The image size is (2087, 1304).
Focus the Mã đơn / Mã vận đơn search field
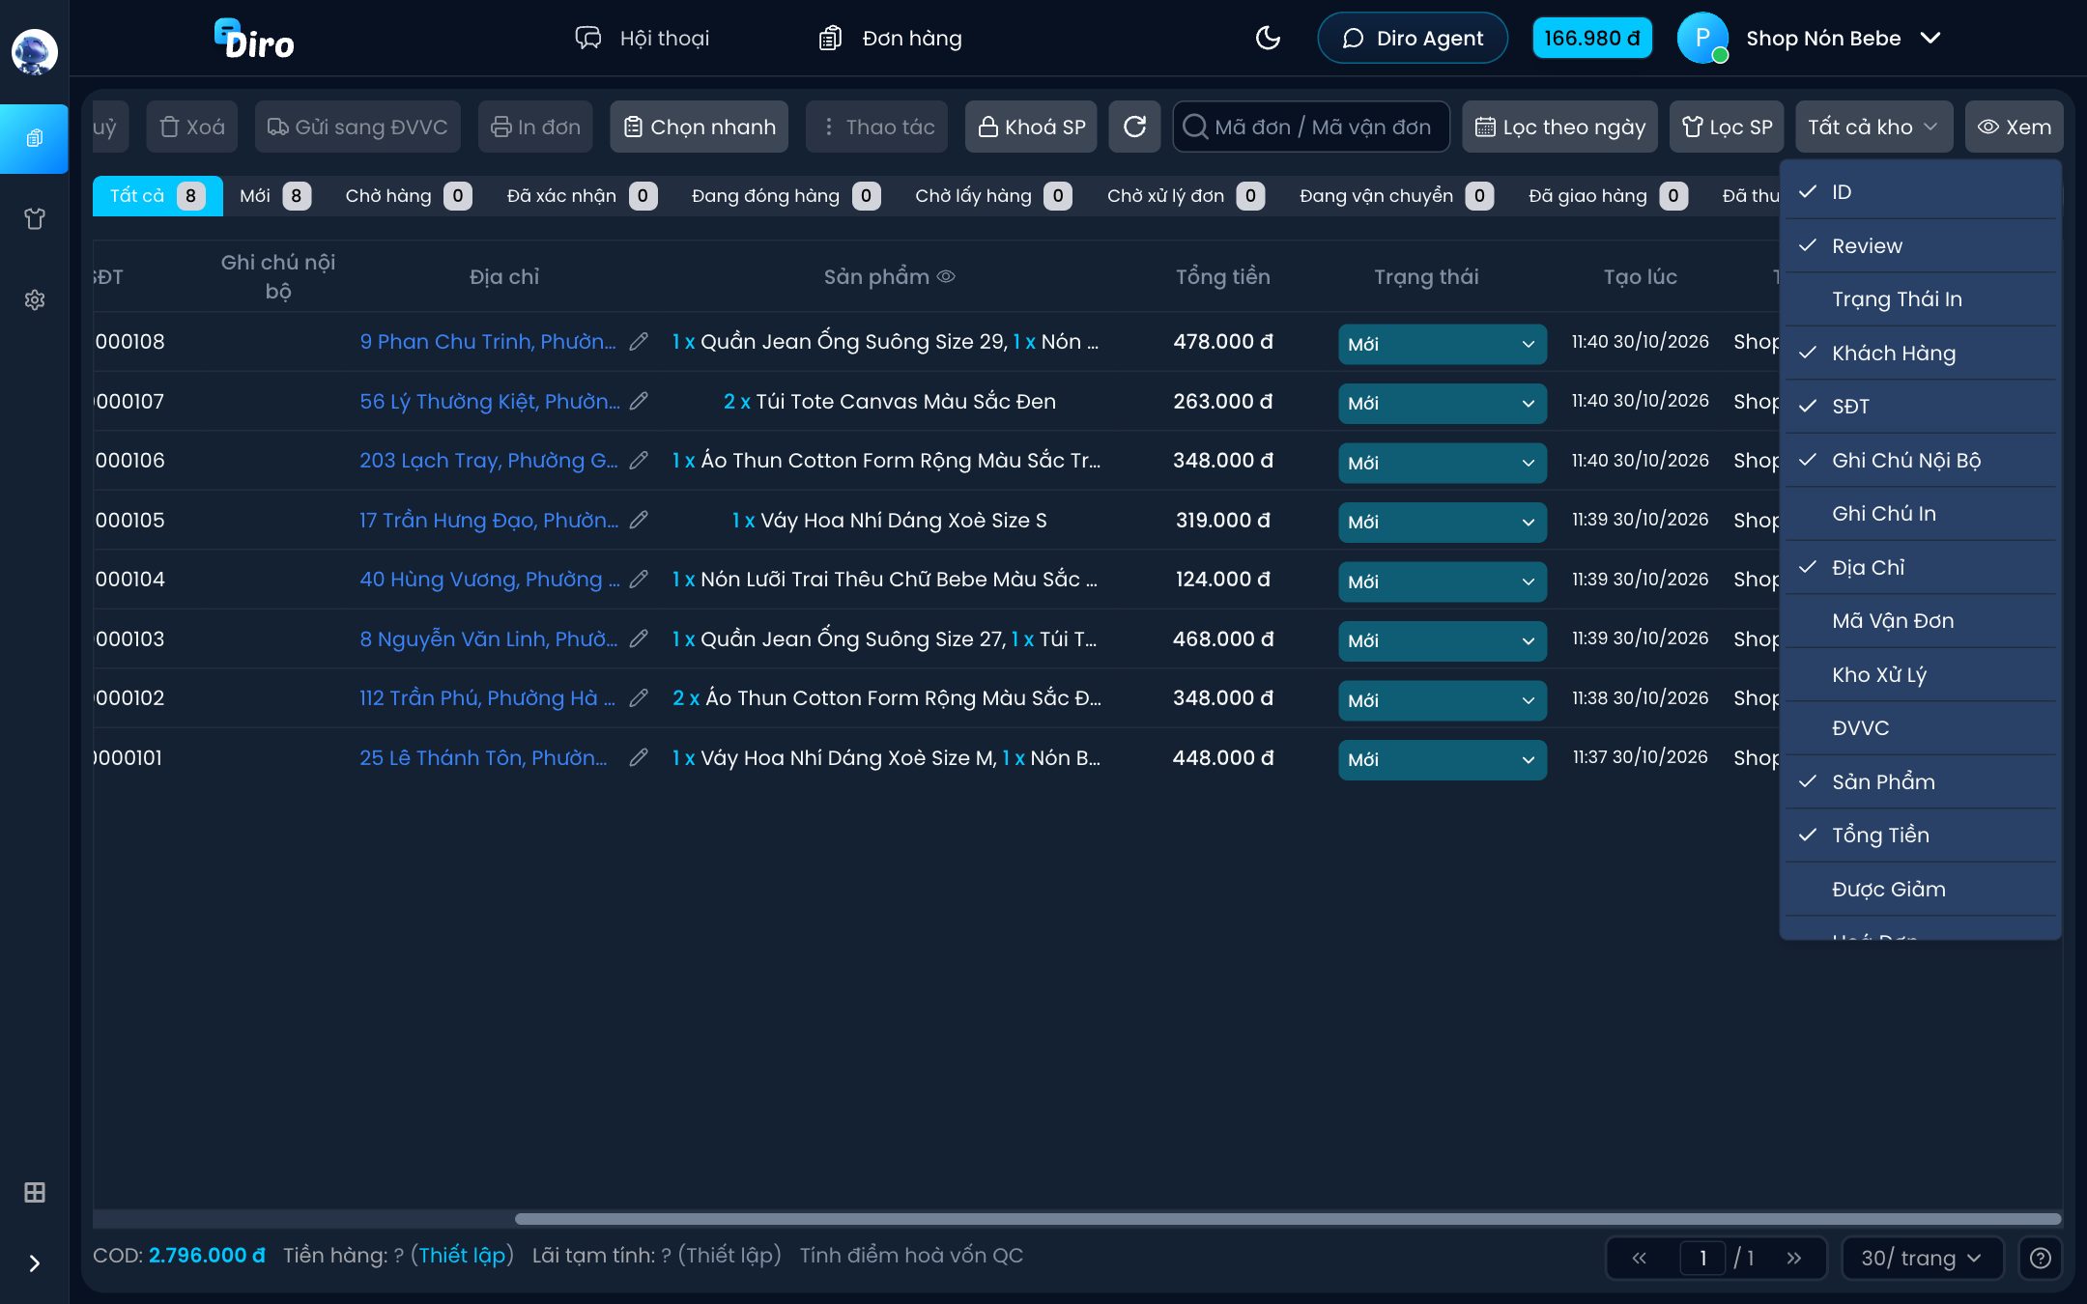pos(1311,127)
